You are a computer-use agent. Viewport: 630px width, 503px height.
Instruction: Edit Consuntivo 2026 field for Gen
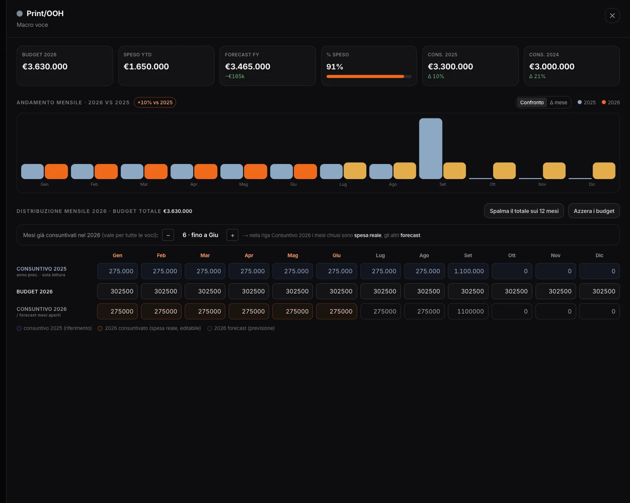click(x=117, y=311)
